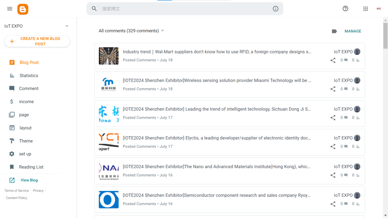Image resolution: width=388 pixels, height=218 pixels.
Task: Open the Wal-Mart warehouse post thumbnail
Action: coord(108,56)
